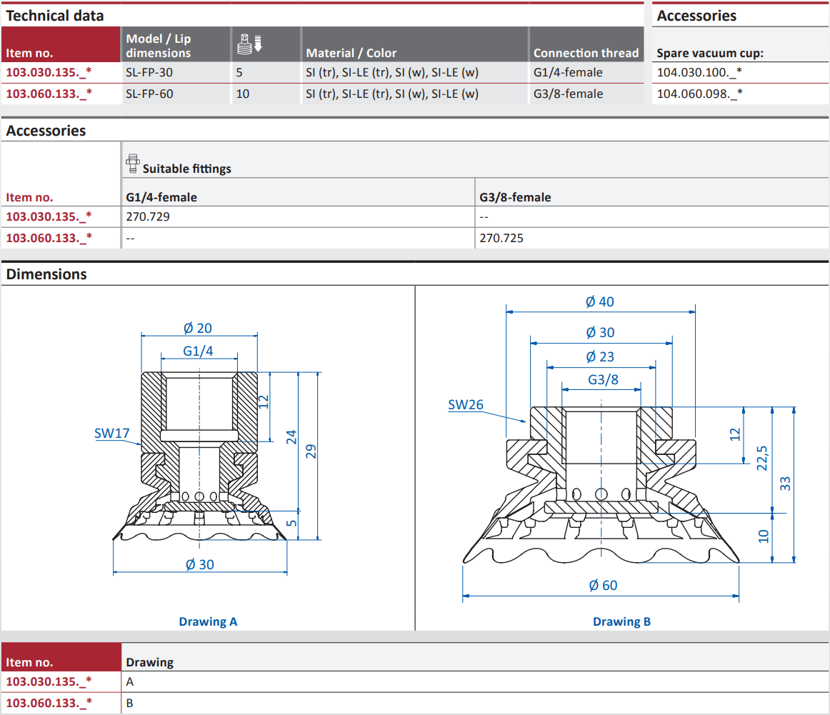
Task: Click the Ø 30 base dimension in Drawing A
Action: click(x=199, y=565)
